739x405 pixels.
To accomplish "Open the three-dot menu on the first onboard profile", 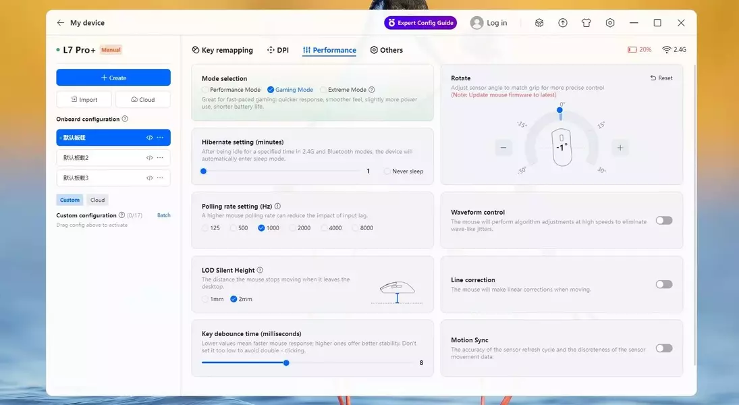I will pos(160,138).
